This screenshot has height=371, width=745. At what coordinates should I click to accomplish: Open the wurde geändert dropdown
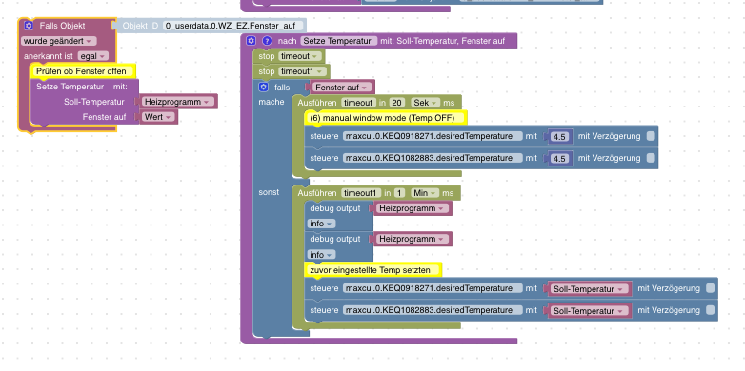pyautogui.click(x=59, y=41)
